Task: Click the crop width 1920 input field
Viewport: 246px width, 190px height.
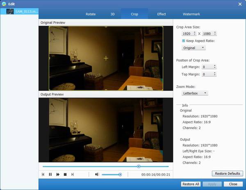Action: pyautogui.click(x=187, y=34)
